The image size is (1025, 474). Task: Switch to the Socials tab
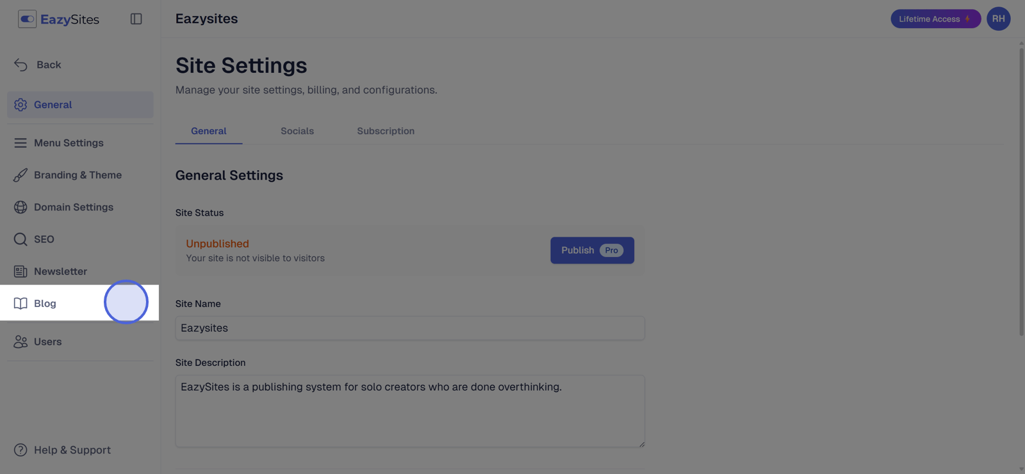pos(297,131)
